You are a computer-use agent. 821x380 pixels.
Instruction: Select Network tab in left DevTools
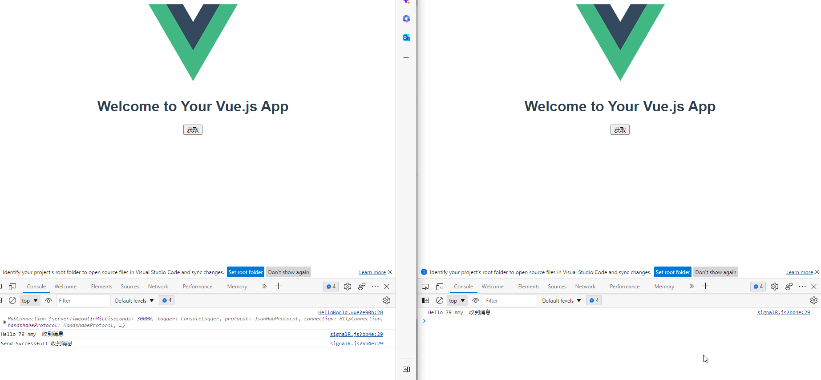pyautogui.click(x=158, y=287)
